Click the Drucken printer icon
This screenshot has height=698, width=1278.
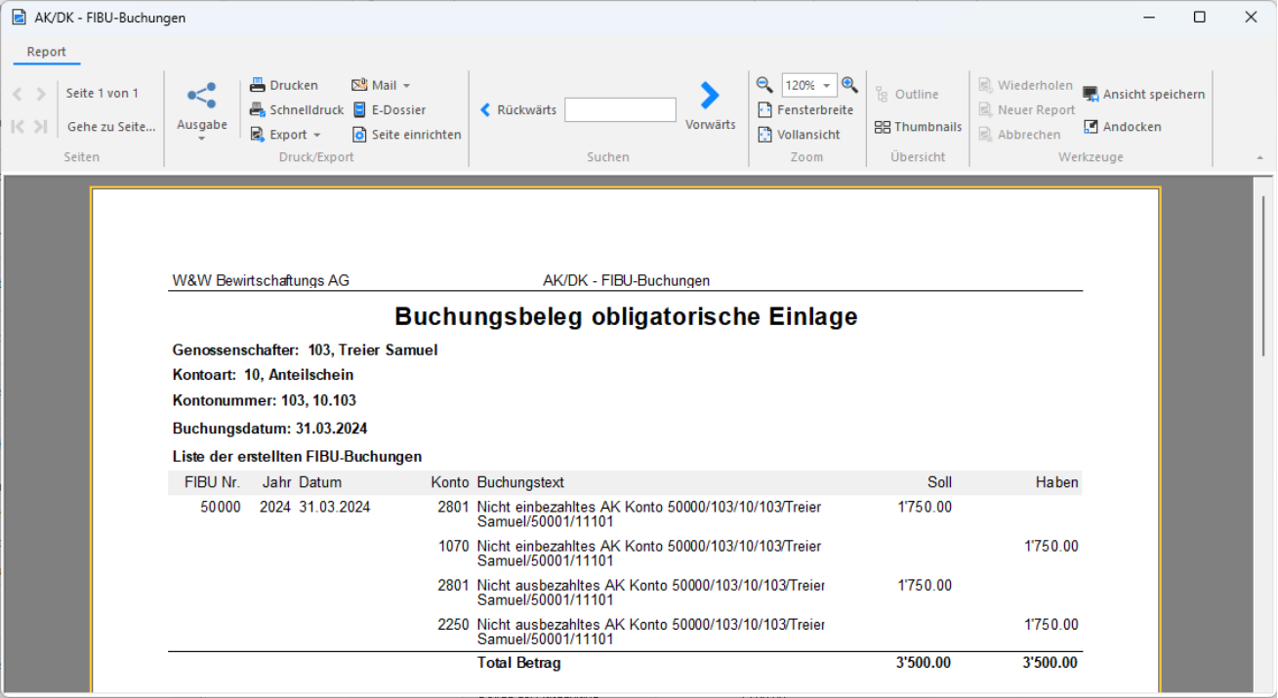tap(258, 85)
